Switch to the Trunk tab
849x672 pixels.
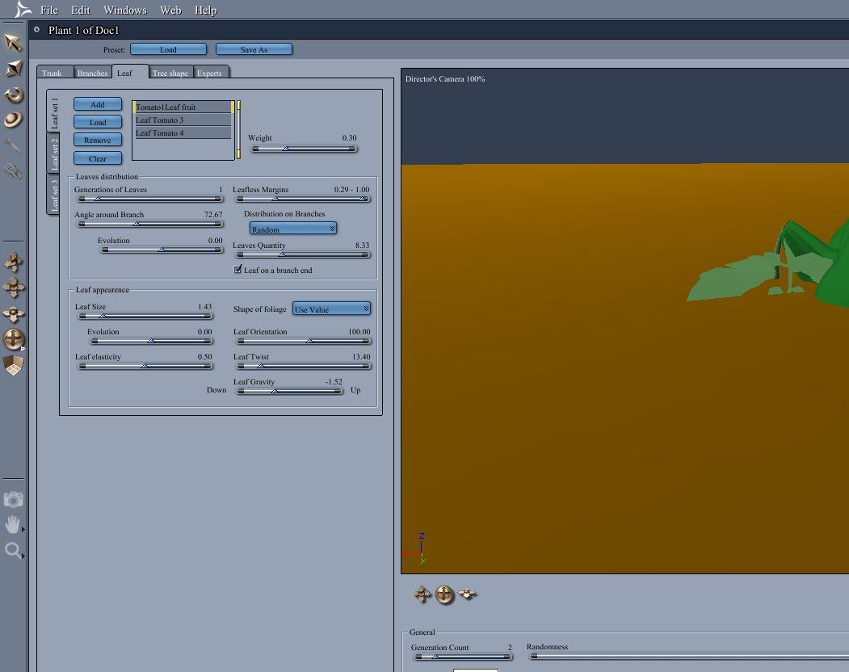53,73
